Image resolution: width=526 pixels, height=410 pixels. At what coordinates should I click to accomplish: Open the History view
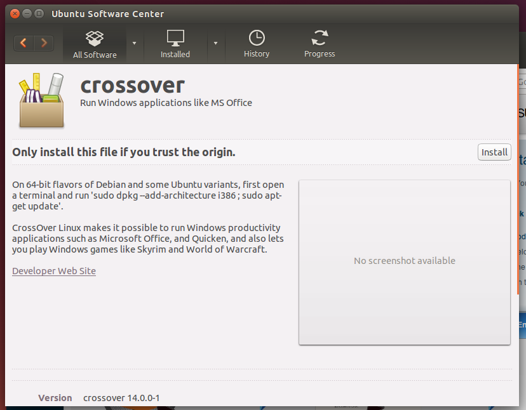(257, 44)
